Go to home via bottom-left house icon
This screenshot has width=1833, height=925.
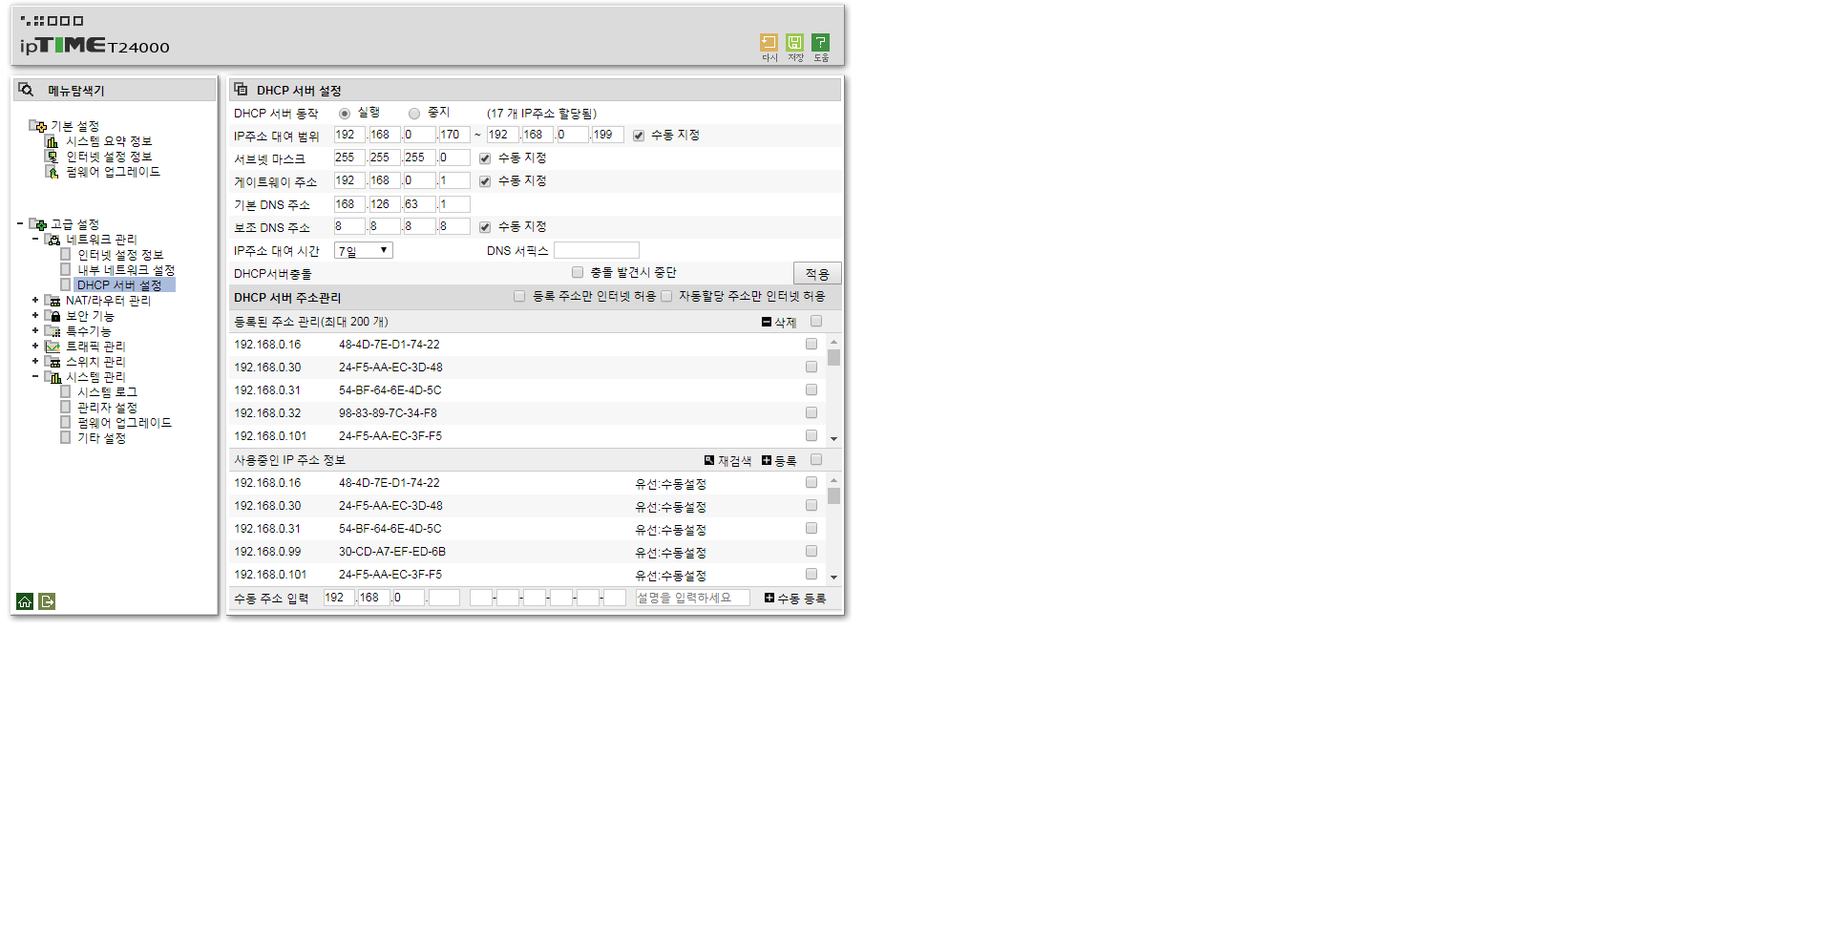pos(25,601)
